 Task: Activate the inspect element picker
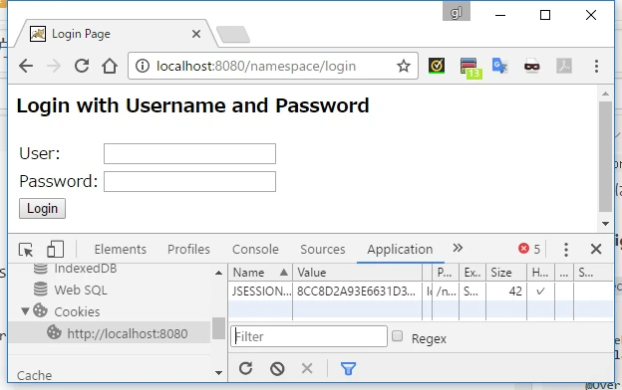[x=26, y=250]
